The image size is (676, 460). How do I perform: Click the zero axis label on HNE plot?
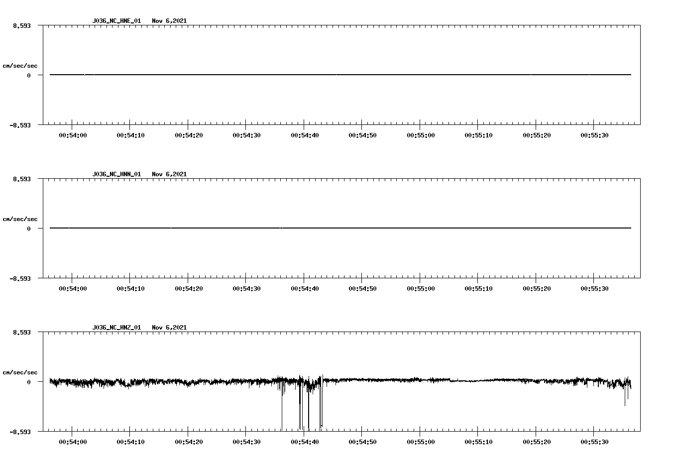(x=29, y=75)
